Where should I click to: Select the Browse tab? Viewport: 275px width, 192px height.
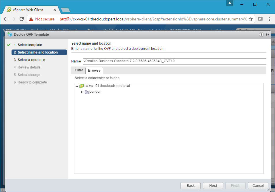click(x=94, y=71)
